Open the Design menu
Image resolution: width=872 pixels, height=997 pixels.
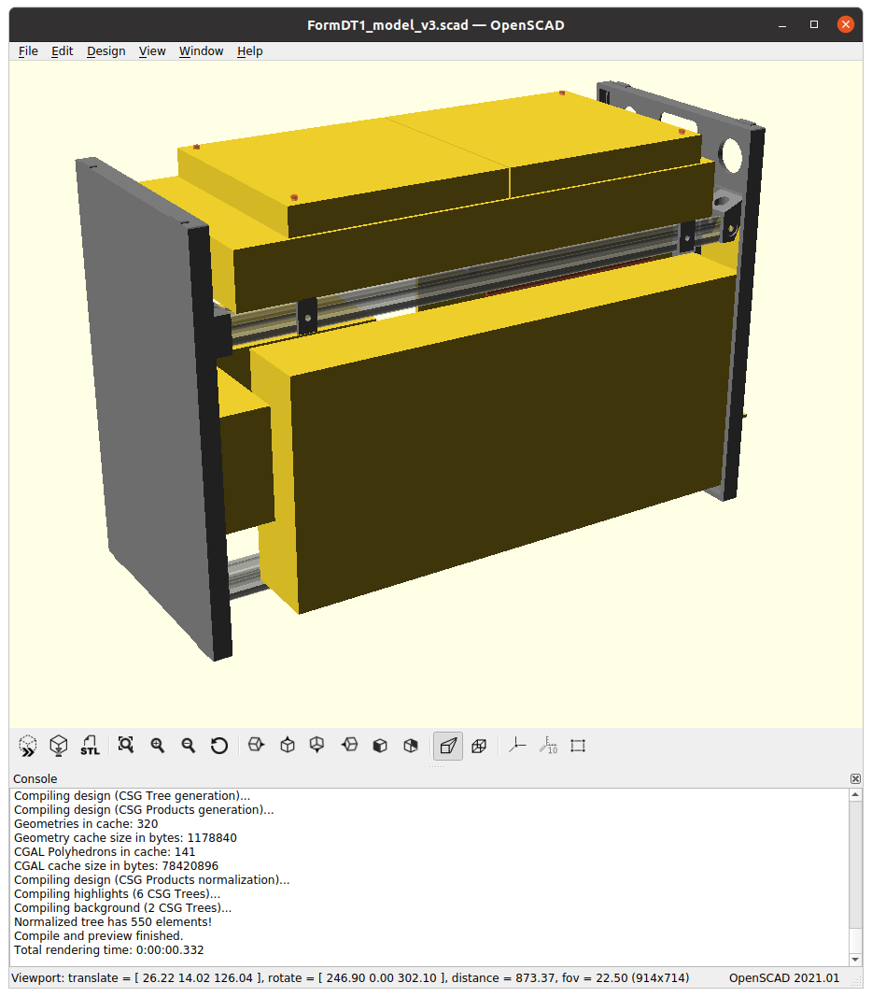[x=106, y=50]
